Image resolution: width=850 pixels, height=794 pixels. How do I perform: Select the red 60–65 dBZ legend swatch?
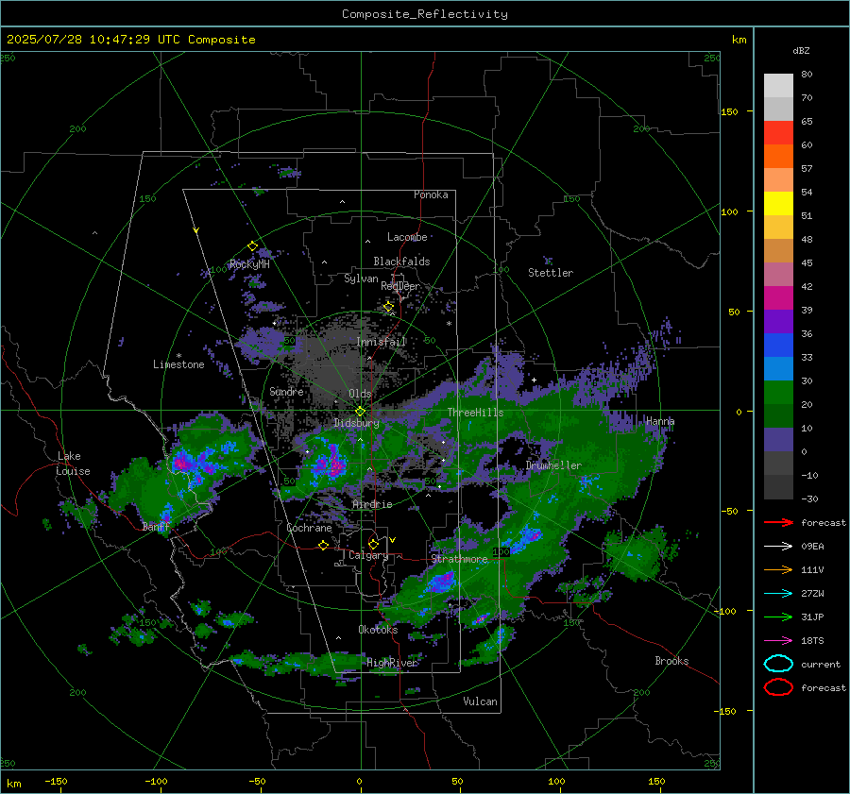pos(778,133)
